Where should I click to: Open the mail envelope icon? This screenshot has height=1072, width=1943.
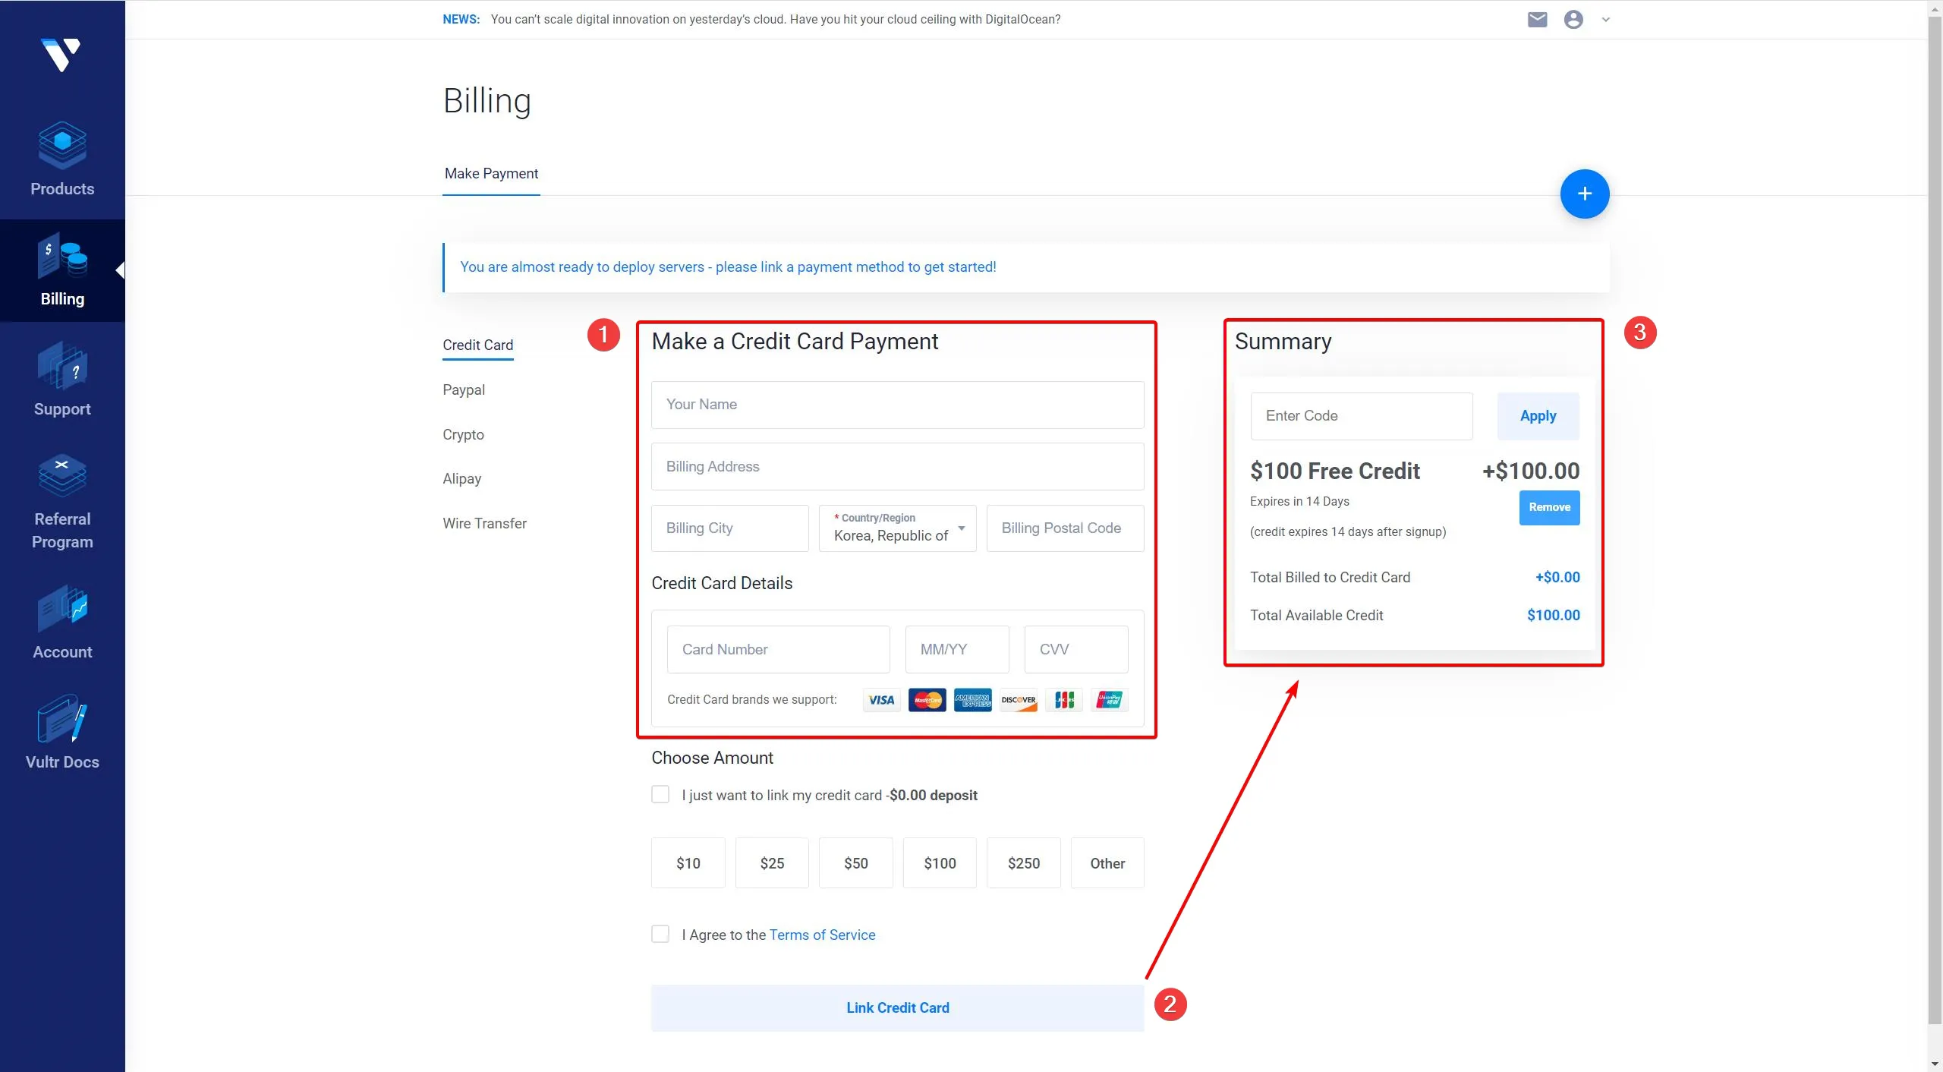click(x=1537, y=20)
